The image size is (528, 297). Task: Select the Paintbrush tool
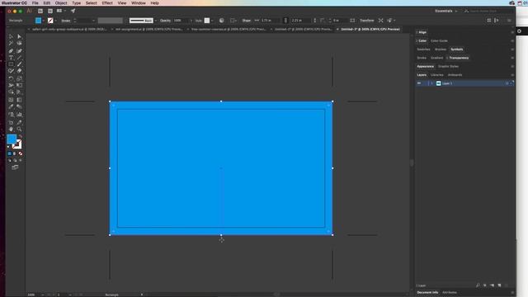click(19, 64)
